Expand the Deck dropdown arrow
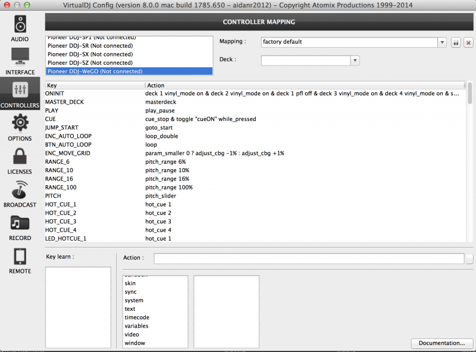The height and width of the screenshot is (352, 476). (x=355, y=60)
